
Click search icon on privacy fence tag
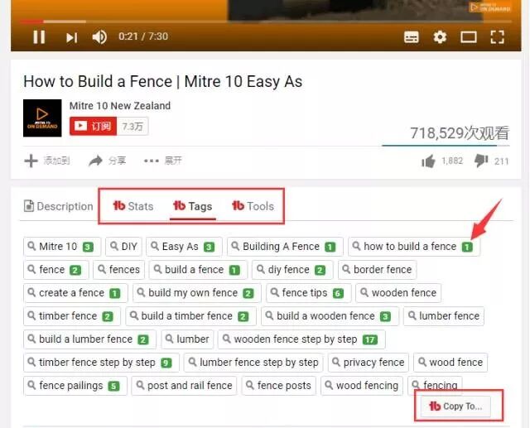click(x=336, y=362)
